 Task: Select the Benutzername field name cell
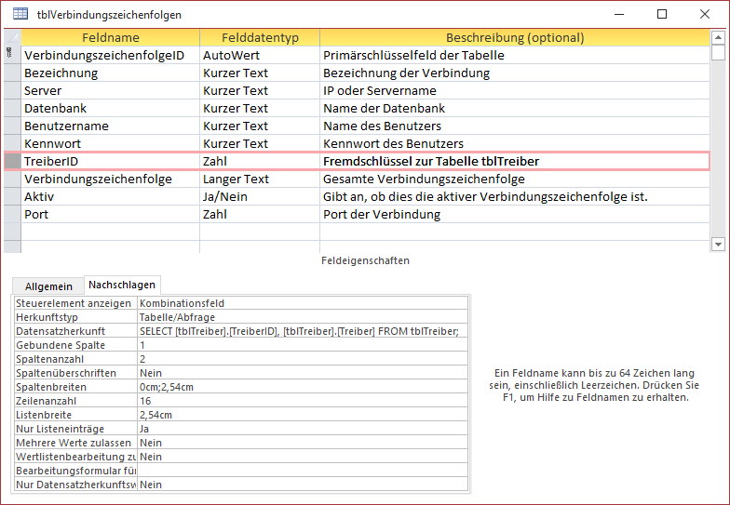110,126
